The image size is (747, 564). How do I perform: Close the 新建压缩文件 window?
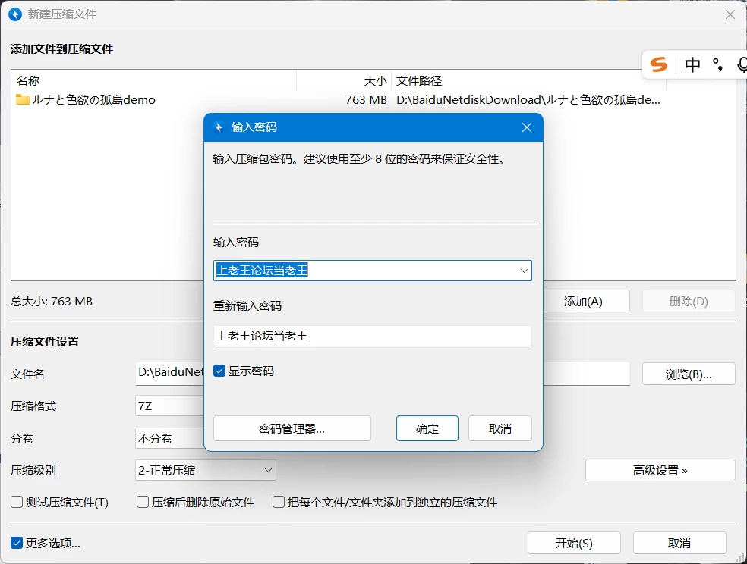730,14
